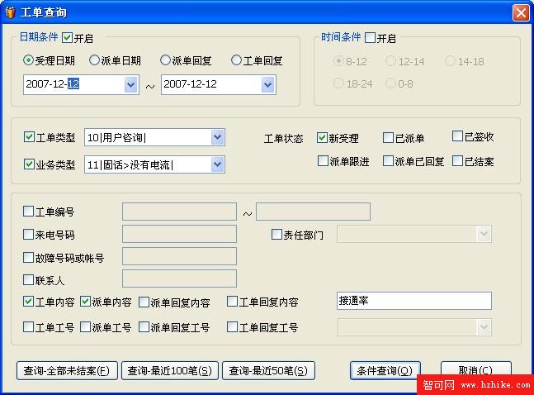Open the start date picker dropdown arrow
Screen dimensions: 534x395
[x=130, y=84]
